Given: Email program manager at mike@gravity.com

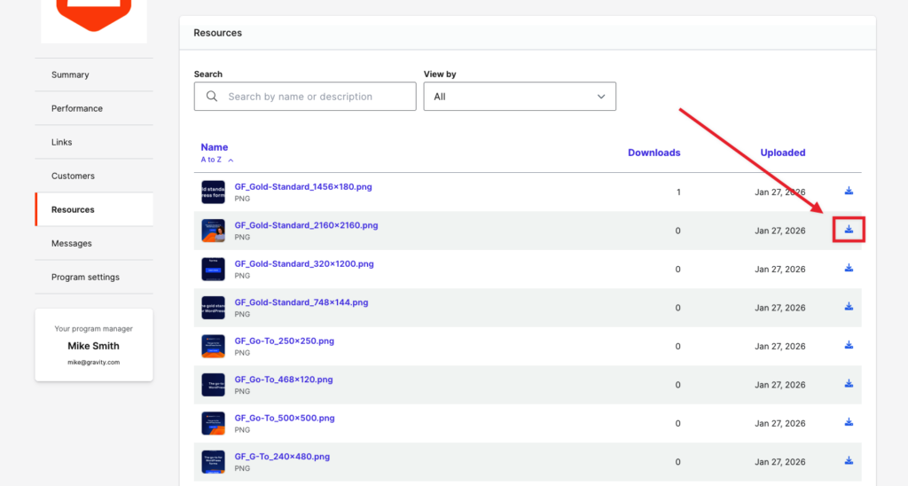Looking at the screenshot, I should pos(93,363).
